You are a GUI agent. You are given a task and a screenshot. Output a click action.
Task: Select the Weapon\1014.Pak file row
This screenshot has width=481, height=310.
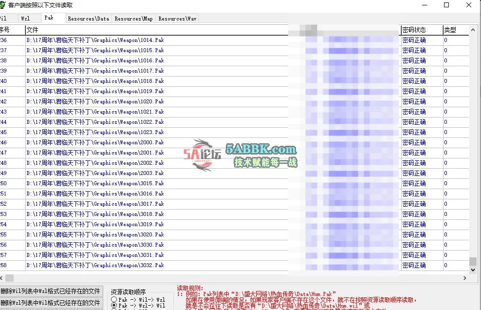(x=95, y=40)
